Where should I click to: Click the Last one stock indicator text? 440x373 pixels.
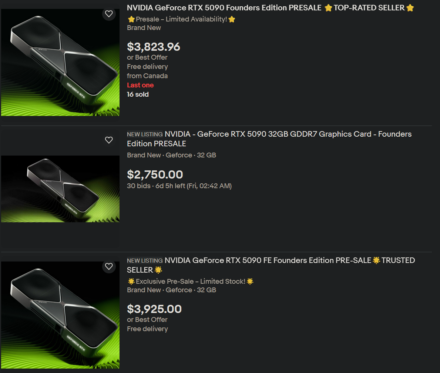tap(140, 85)
